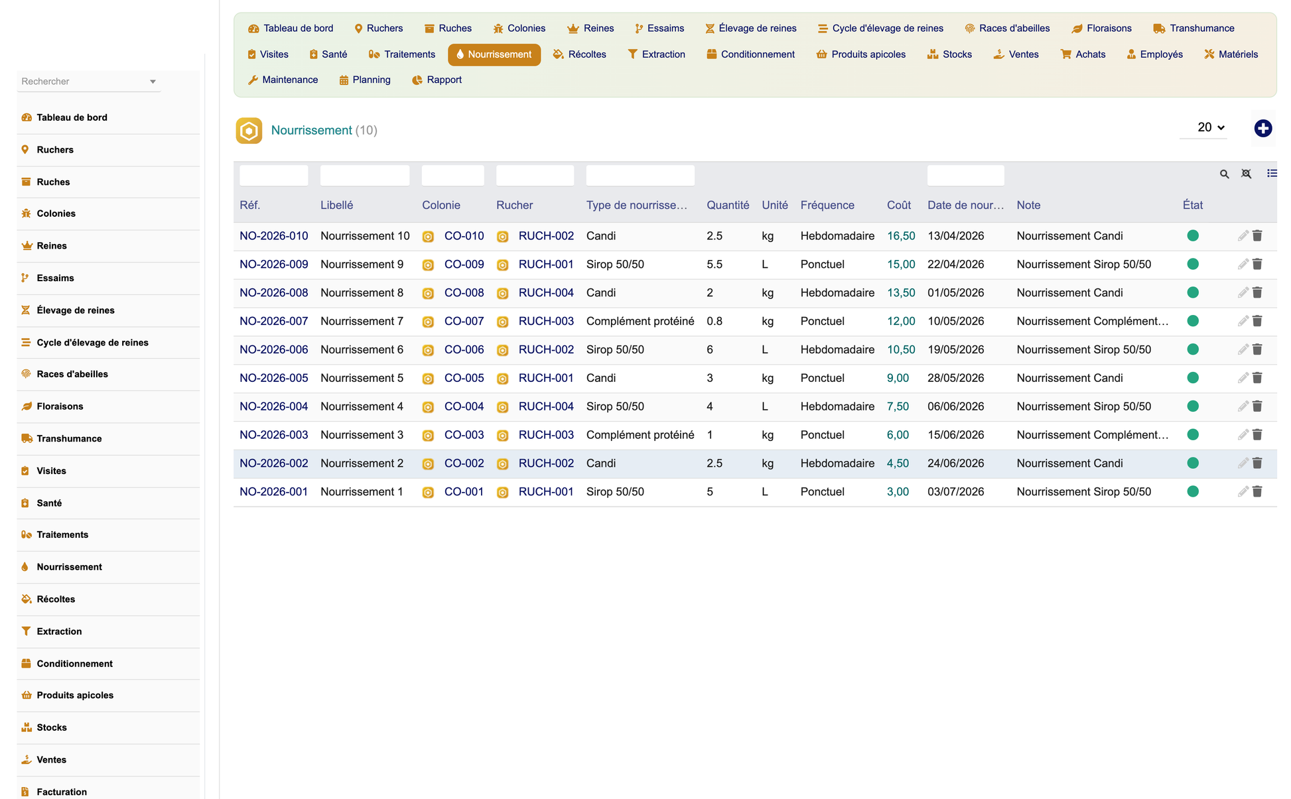Select the active Nourrissement tab
The image size is (1291, 799).
(494, 54)
